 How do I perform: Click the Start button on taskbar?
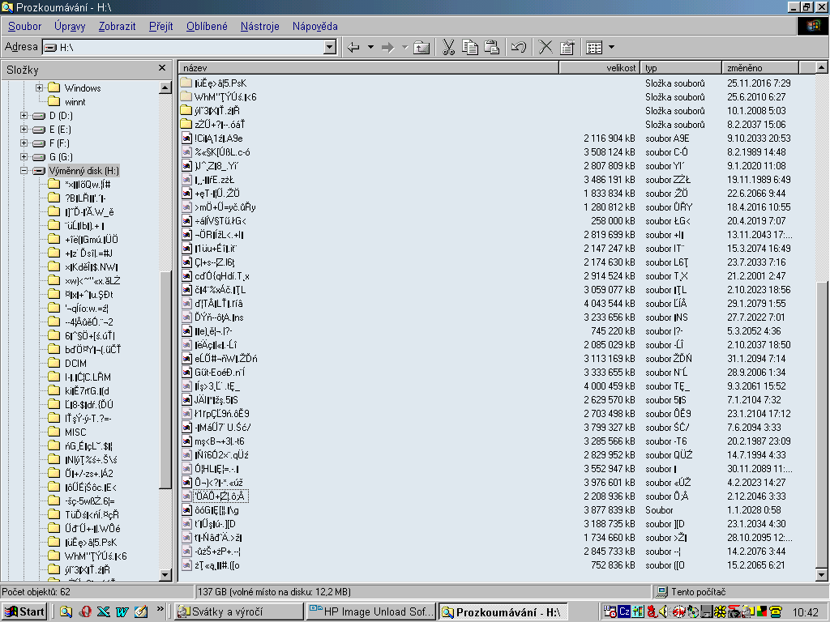[25, 611]
